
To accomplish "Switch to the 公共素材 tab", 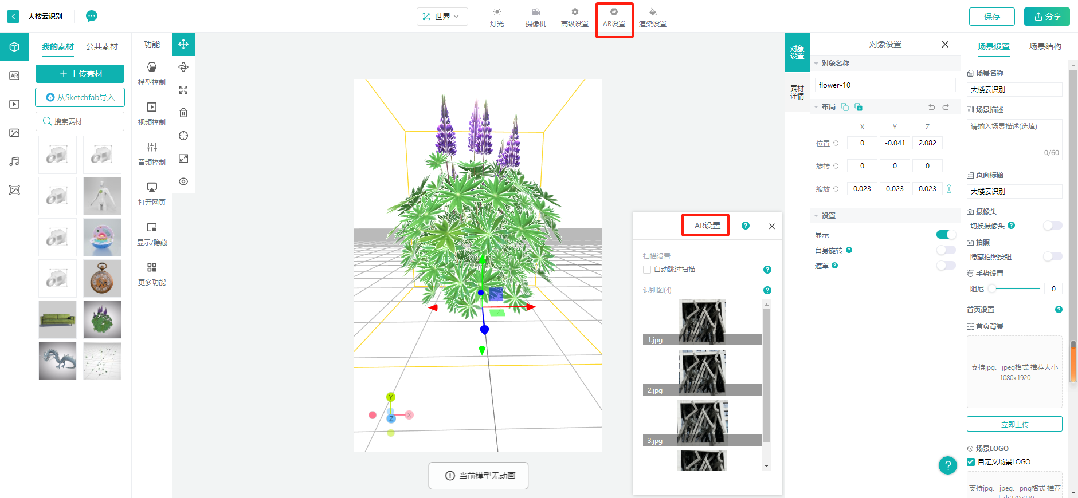I will point(102,46).
